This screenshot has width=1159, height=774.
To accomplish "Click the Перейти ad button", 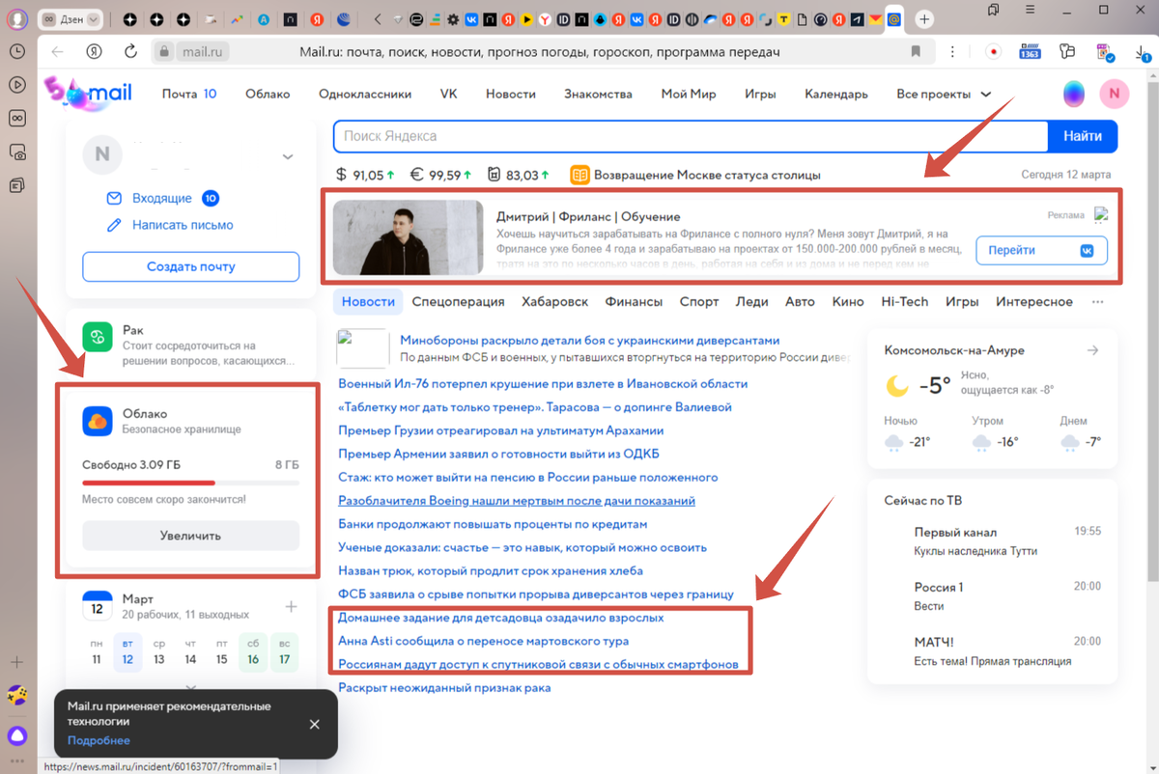I will tap(1041, 250).
